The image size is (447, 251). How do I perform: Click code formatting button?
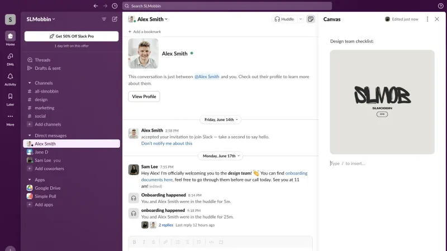pos(211,242)
